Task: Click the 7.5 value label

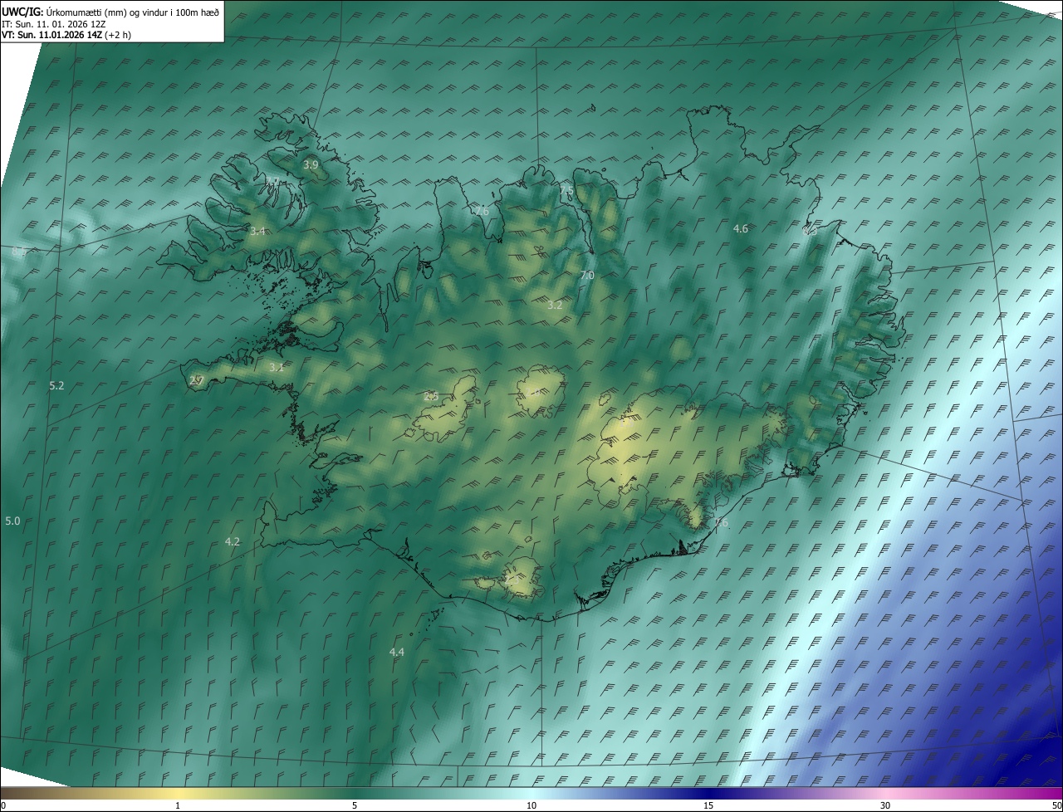Action: click(566, 191)
